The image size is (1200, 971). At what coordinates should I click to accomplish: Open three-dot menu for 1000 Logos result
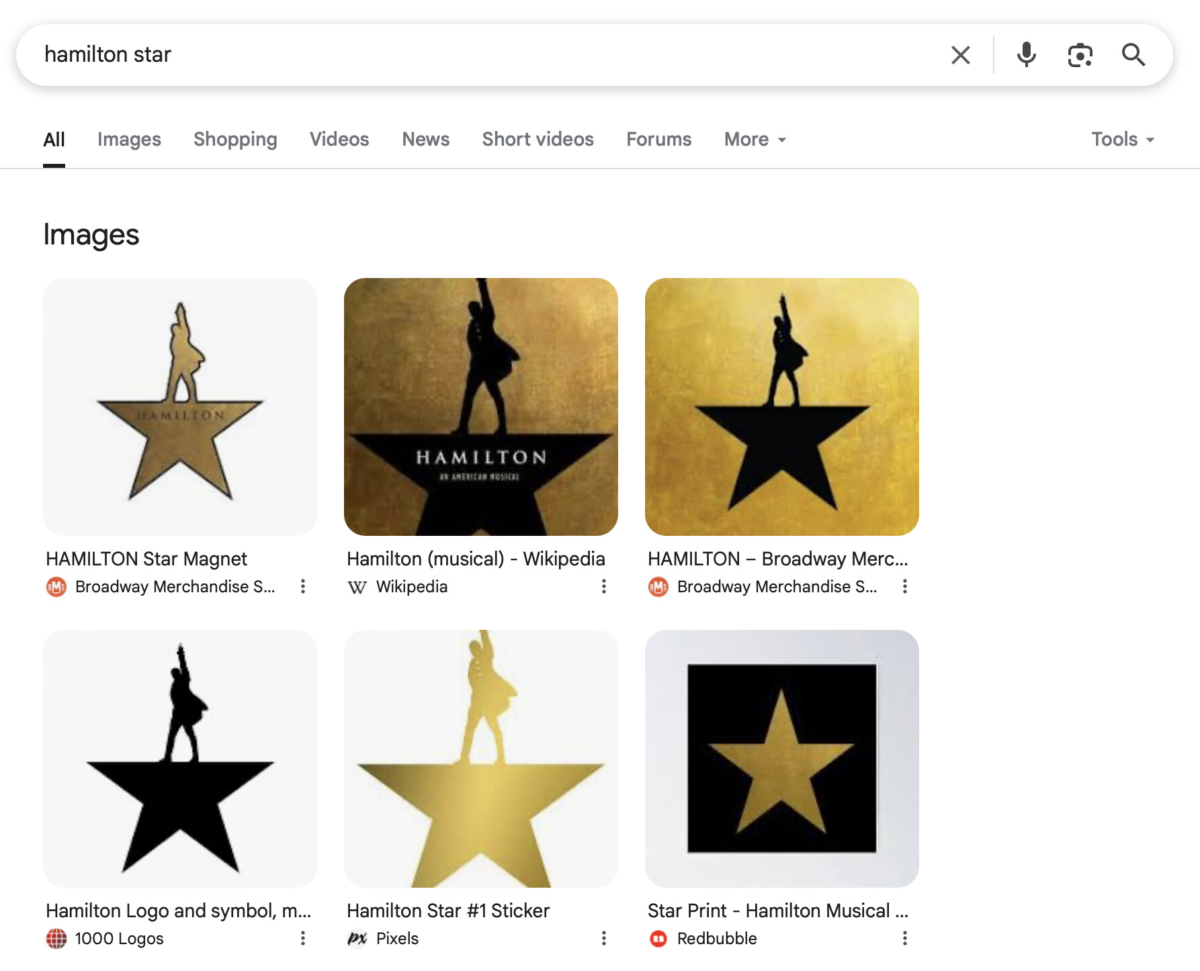[x=303, y=938]
